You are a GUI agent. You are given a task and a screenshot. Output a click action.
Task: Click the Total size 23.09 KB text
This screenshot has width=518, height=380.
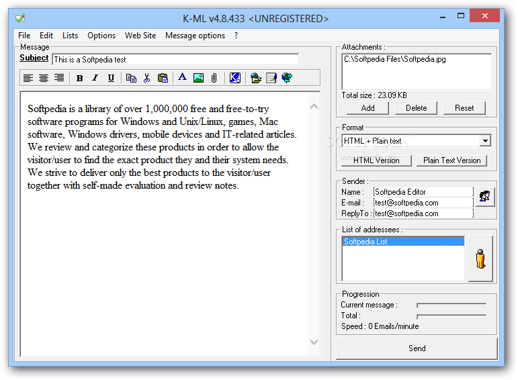click(x=374, y=95)
